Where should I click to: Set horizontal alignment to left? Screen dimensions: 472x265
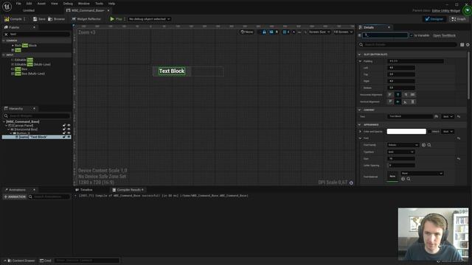(390, 95)
